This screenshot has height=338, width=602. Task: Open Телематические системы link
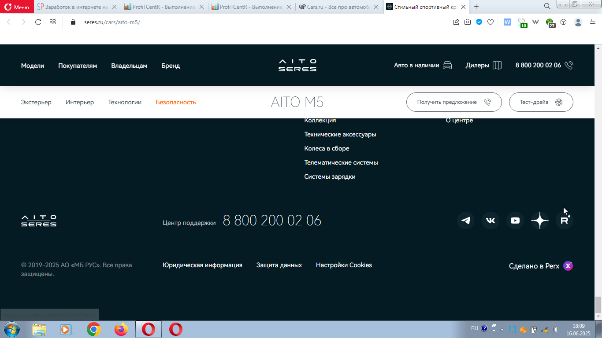[x=341, y=162]
